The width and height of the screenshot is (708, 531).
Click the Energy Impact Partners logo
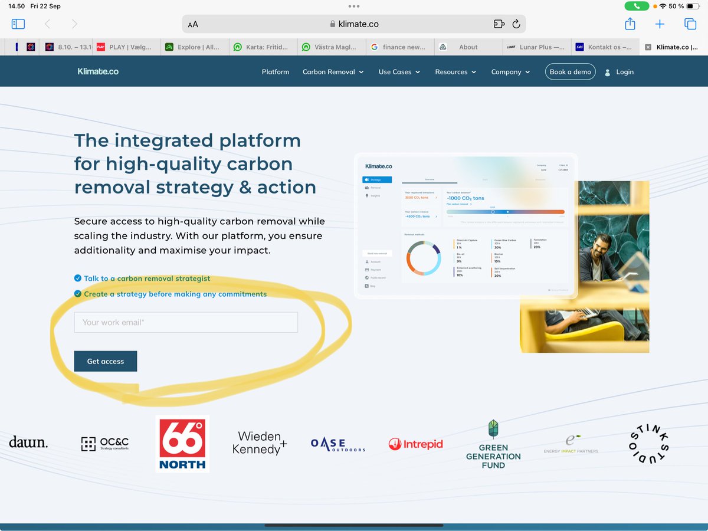571,444
